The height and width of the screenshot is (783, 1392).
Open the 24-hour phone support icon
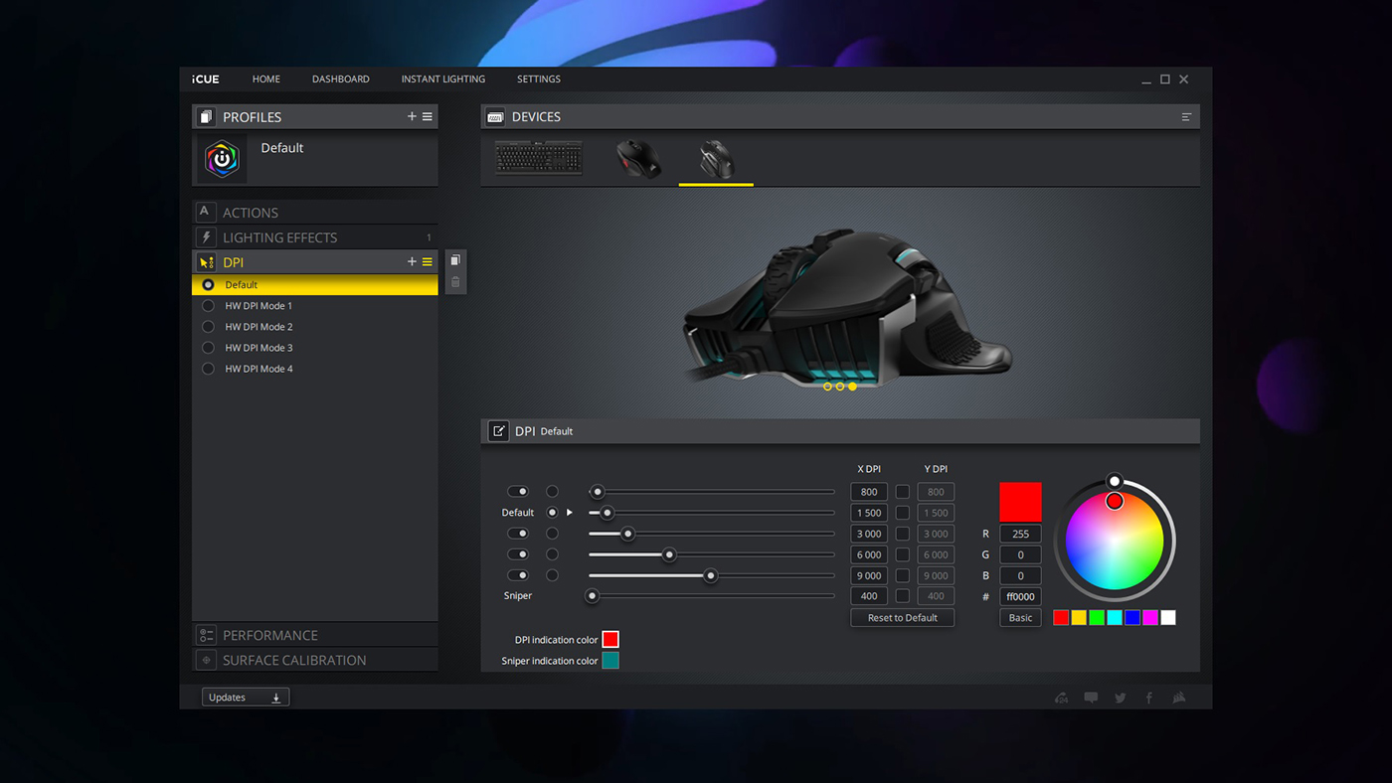1062,698
